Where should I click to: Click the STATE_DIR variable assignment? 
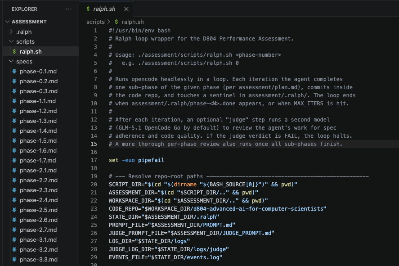tap(164, 217)
